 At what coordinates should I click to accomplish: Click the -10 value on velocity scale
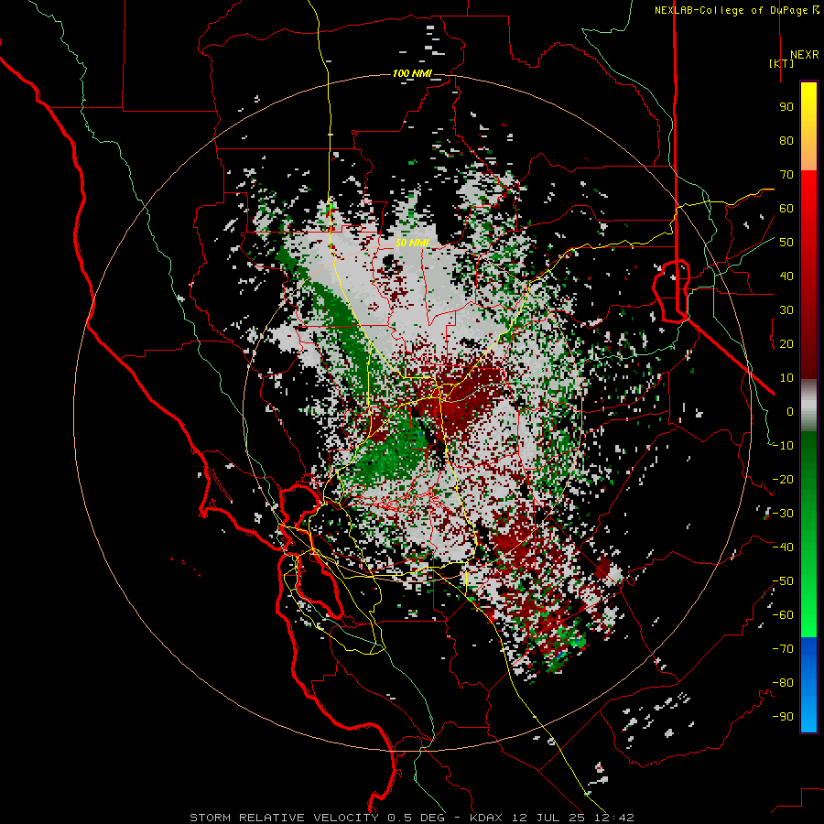(783, 446)
